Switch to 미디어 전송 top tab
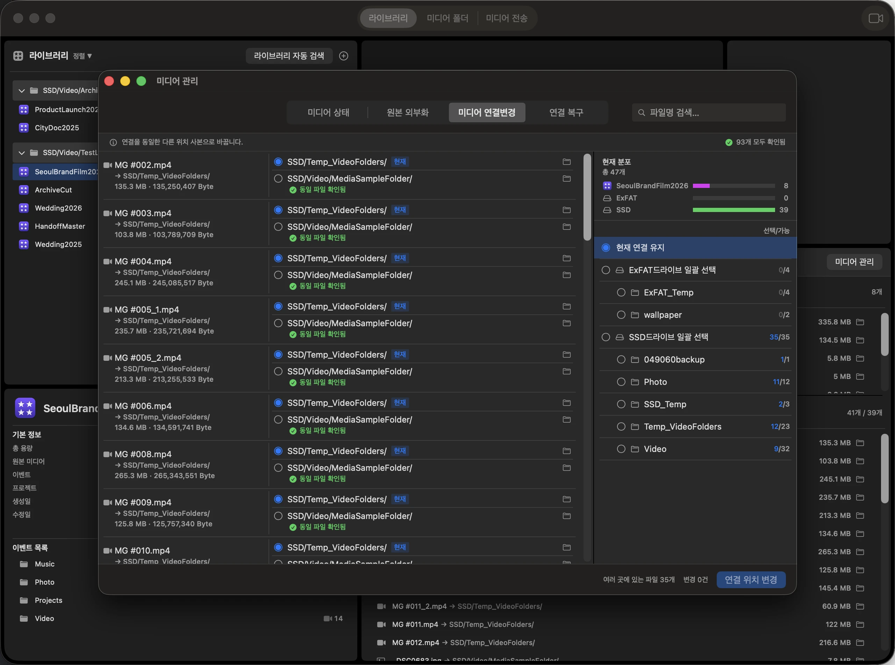 (x=507, y=18)
